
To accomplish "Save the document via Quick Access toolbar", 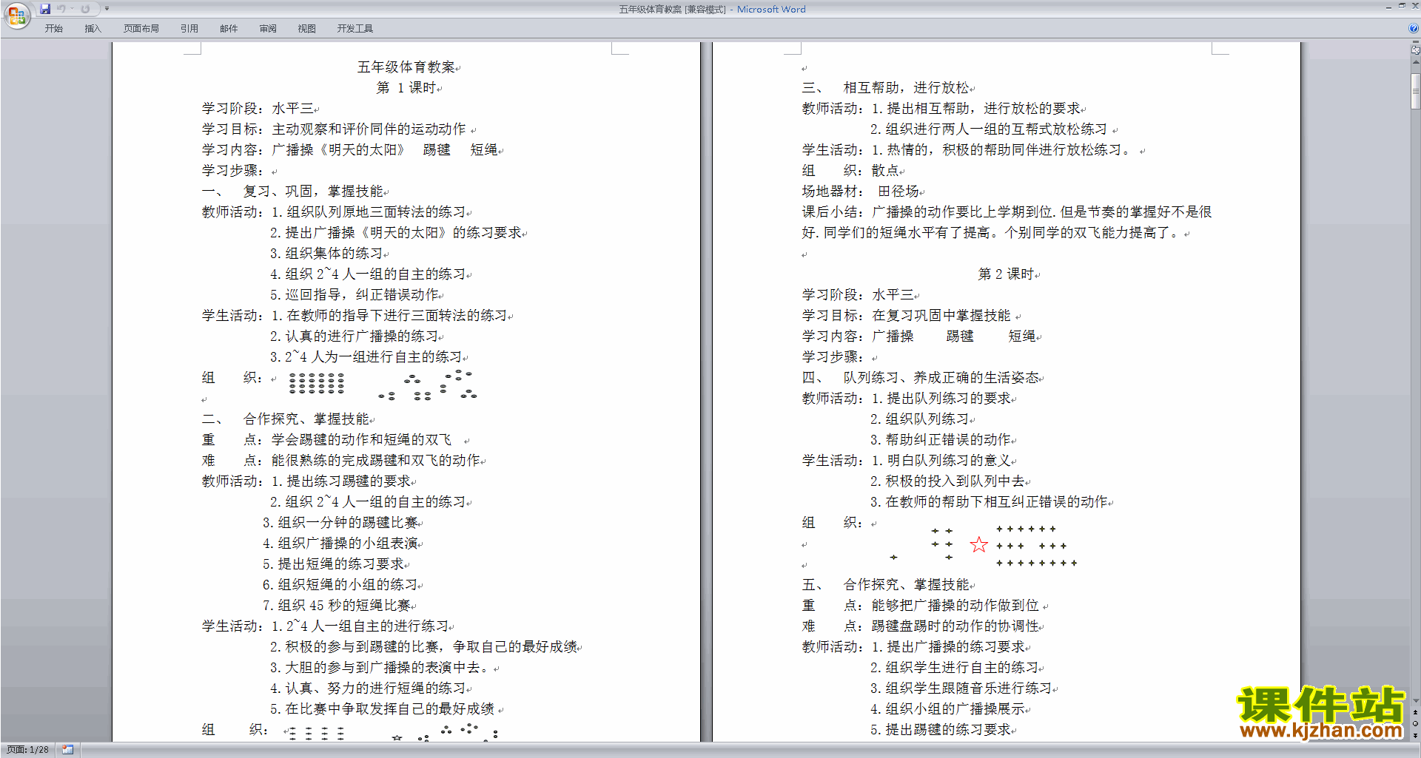I will [45, 9].
